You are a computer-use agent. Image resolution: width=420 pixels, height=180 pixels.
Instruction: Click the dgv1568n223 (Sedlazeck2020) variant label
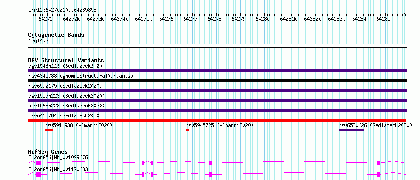click(x=67, y=106)
